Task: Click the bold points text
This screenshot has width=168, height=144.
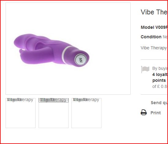Action: (159, 80)
